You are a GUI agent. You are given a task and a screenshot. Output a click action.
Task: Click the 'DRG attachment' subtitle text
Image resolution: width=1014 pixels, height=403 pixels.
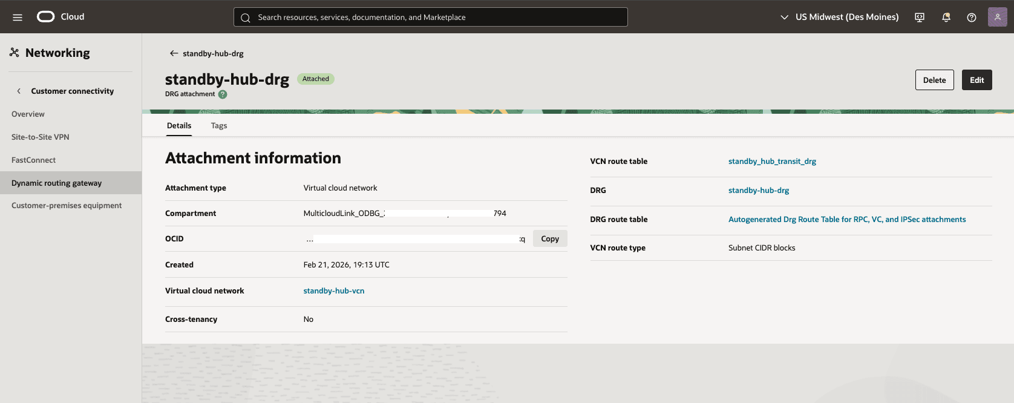coord(190,94)
